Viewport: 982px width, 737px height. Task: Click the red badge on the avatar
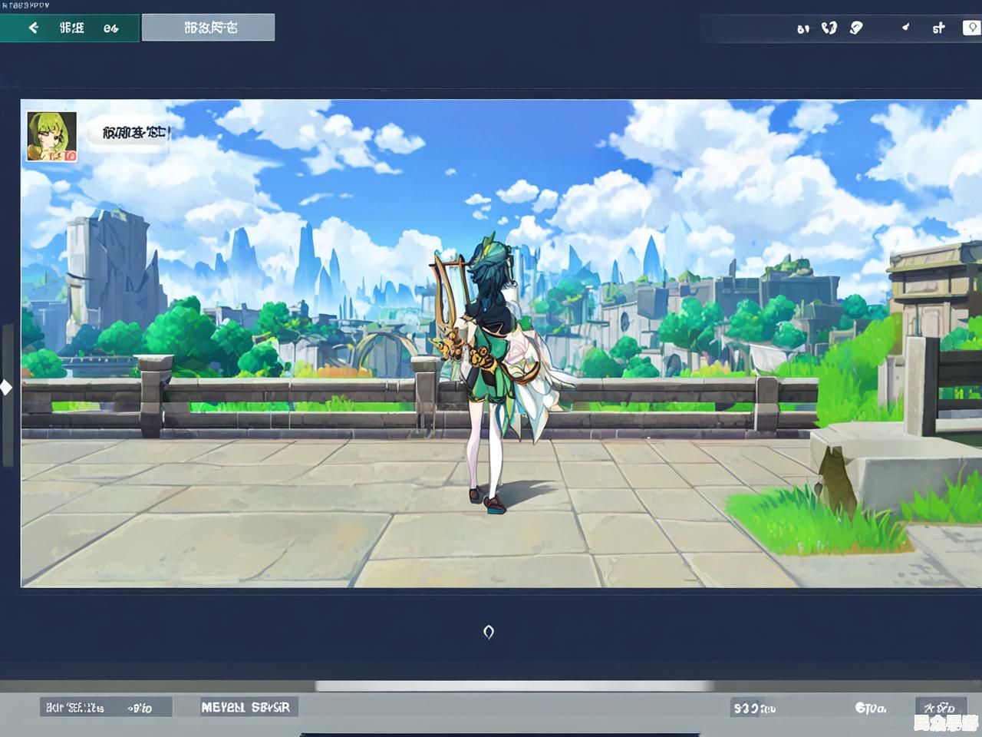click(71, 155)
